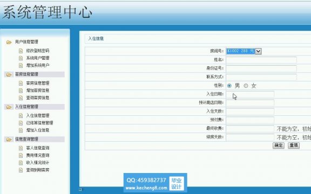Click the folder icon beside 用户信息管理
Image resolution: width=311 pixels, height=194 pixels.
[9, 42]
